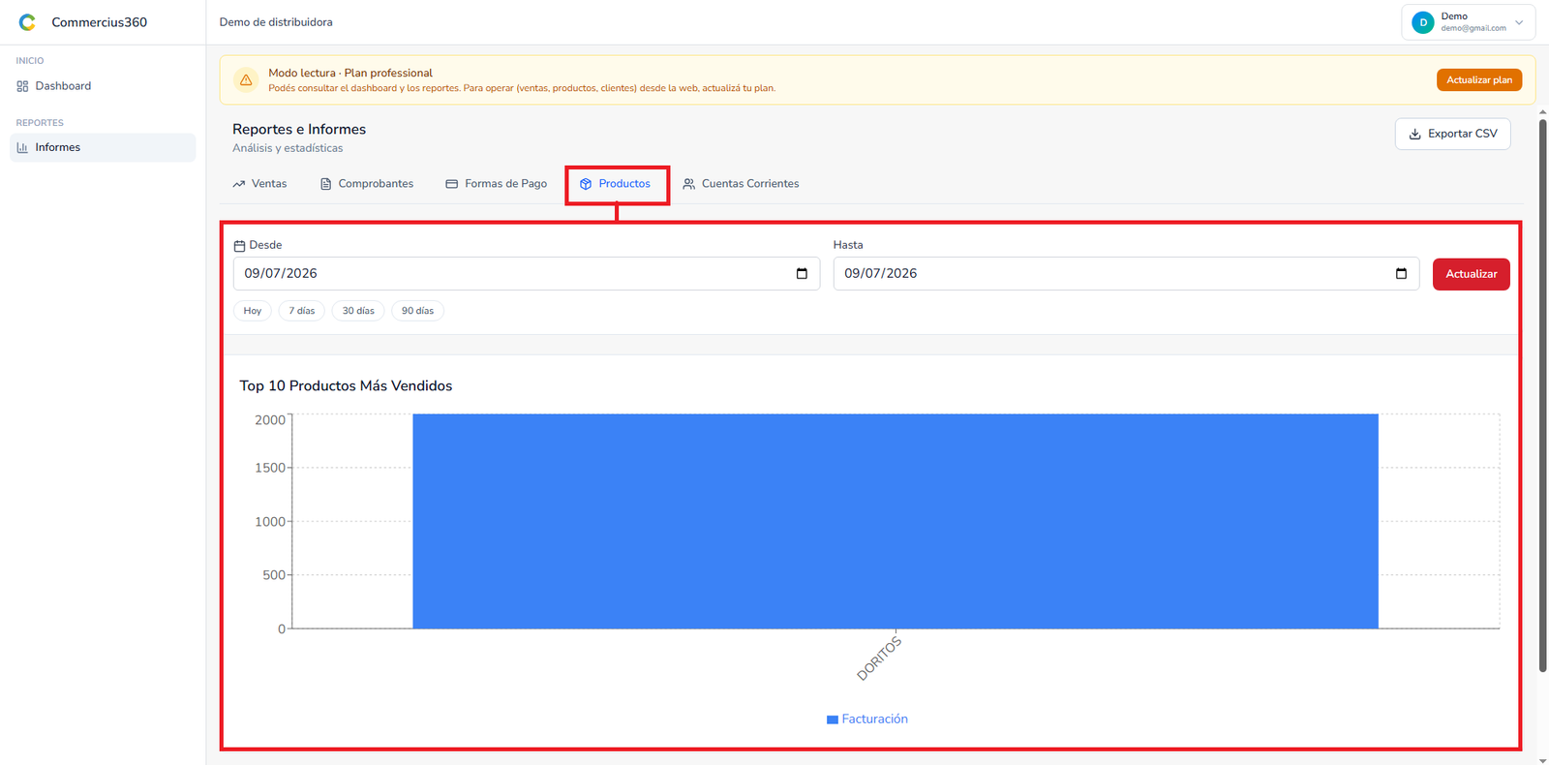
Task: Click the Actualizar plan button
Action: [1478, 79]
